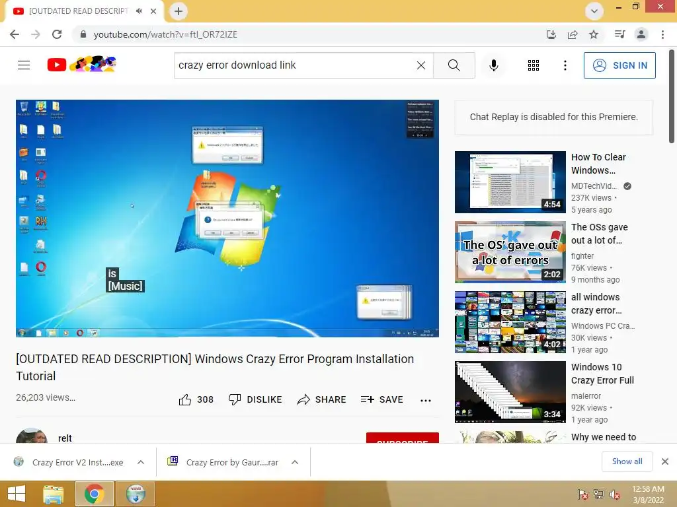
Task: Open the Windows Start button
Action: (x=17, y=494)
